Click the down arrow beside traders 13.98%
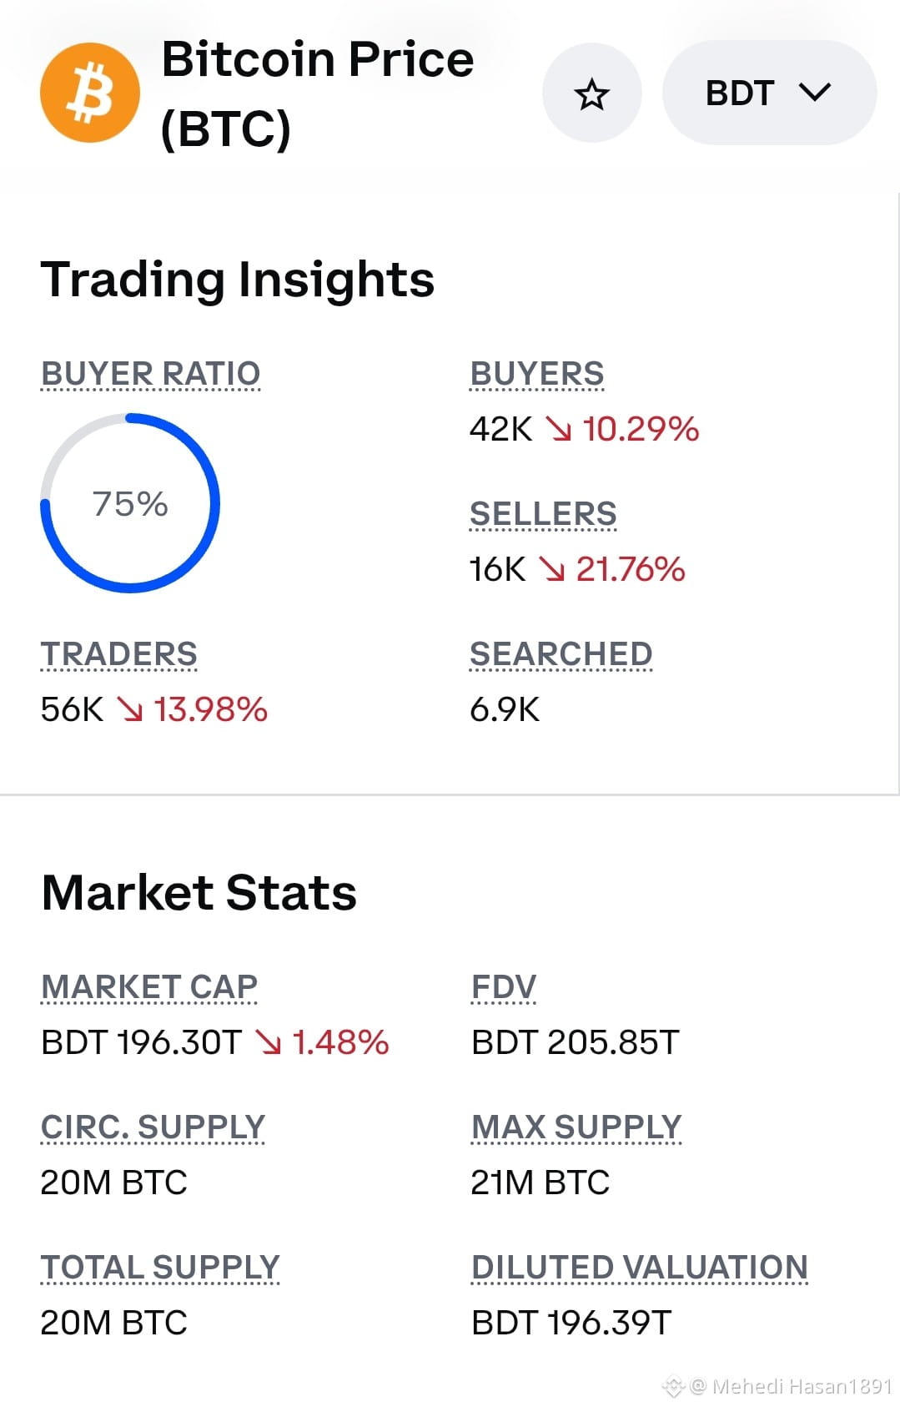This screenshot has height=1407, width=900. point(129,709)
